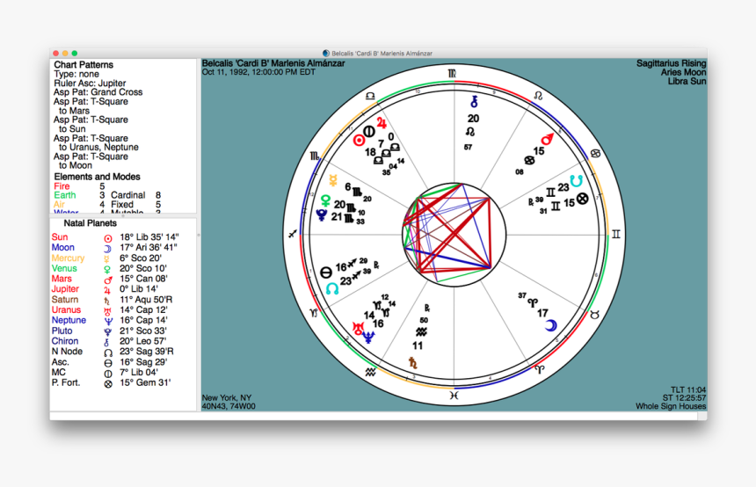Click the Pluto glyph in planets list
The height and width of the screenshot is (487, 756).
tap(107, 331)
